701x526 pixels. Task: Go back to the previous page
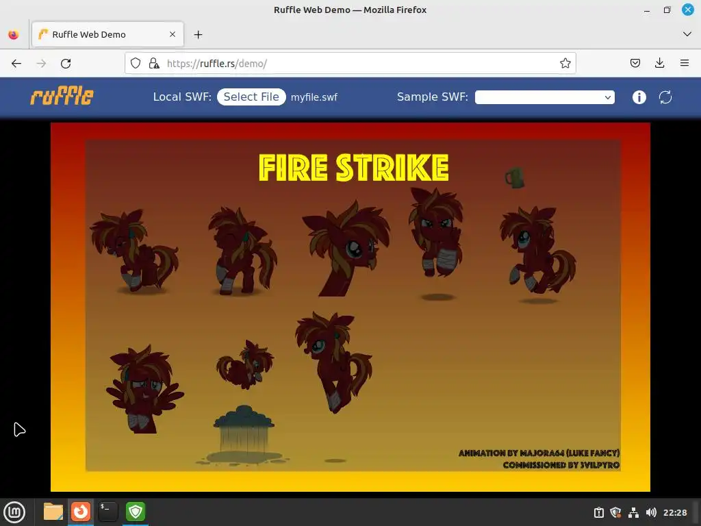coord(16,64)
